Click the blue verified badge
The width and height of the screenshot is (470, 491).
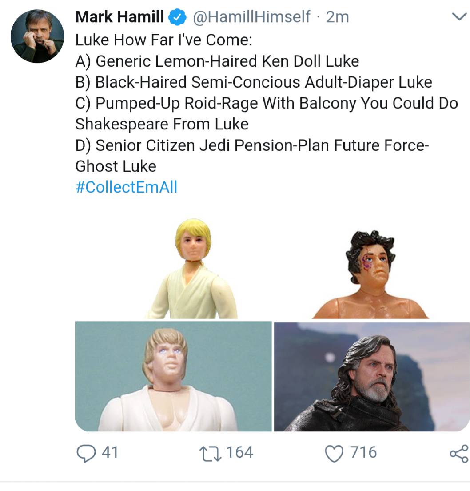[x=176, y=17]
